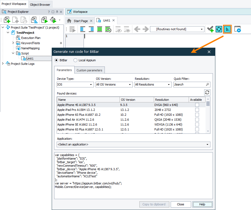Click the Add New Project icon
The height and width of the screenshot is (210, 251).
7,20
